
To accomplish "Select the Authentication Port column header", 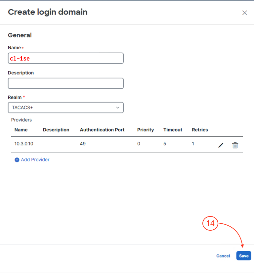I will (x=102, y=130).
